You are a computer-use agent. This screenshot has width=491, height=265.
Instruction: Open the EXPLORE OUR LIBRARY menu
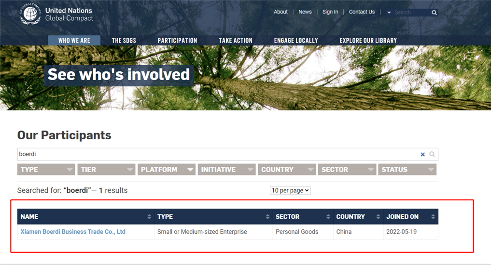(368, 40)
